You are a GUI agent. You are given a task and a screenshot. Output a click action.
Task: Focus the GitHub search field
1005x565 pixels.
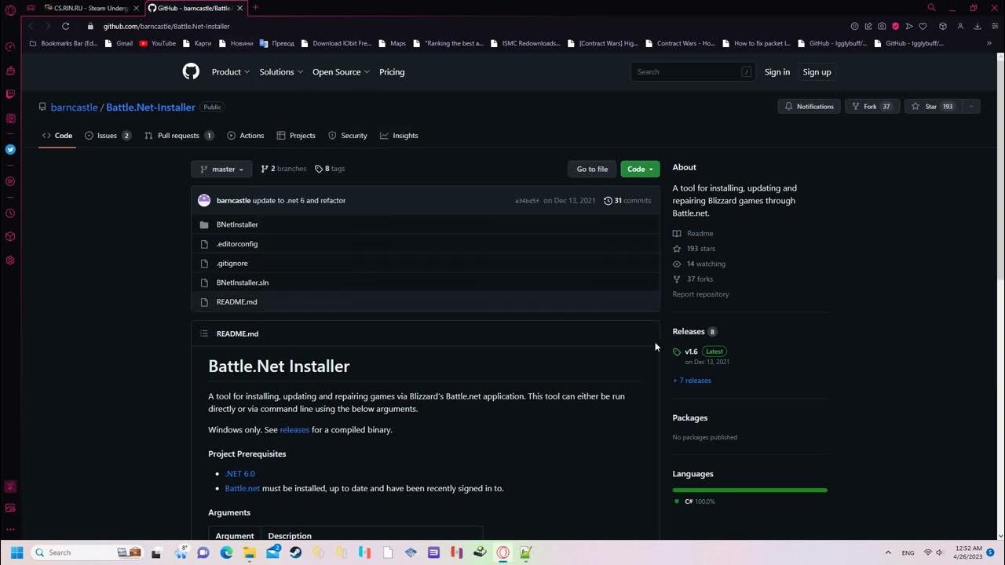click(x=693, y=71)
